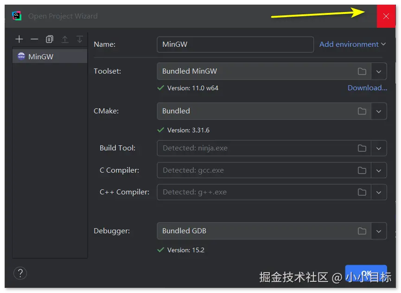The width and height of the screenshot is (401, 293).
Task: Move toolchain down arrow icon
Action: (80, 39)
